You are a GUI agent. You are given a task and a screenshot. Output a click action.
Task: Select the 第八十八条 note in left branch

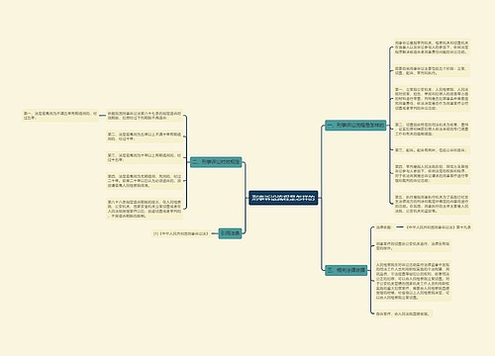coord(145,209)
